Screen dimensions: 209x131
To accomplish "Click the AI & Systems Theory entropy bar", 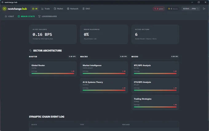I will (104, 90).
